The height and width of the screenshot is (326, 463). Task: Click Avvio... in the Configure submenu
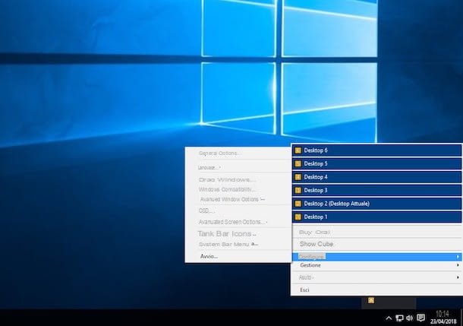[x=238, y=256]
